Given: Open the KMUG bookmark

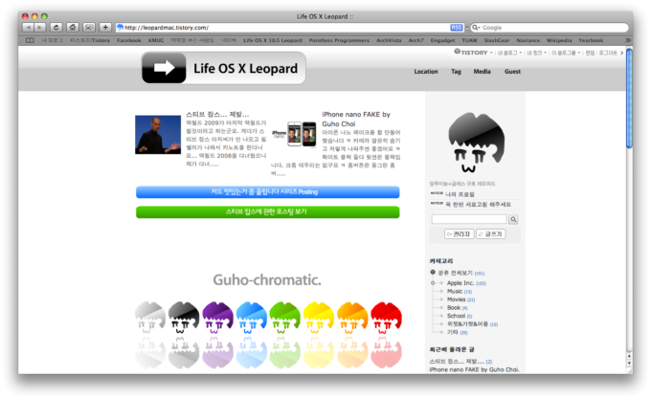Looking at the screenshot, I should pos(156,40).
